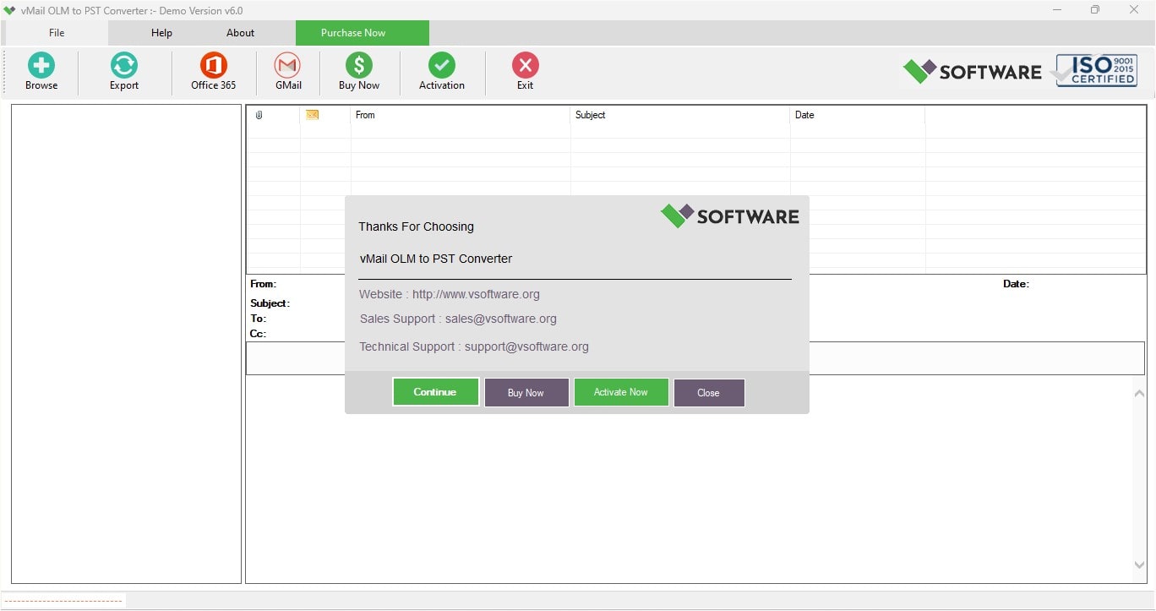The width and height of the screenshot is (1156, 611).
Task: Click the vSoftware logo in the toolbar
Action: tap(972, 71)
